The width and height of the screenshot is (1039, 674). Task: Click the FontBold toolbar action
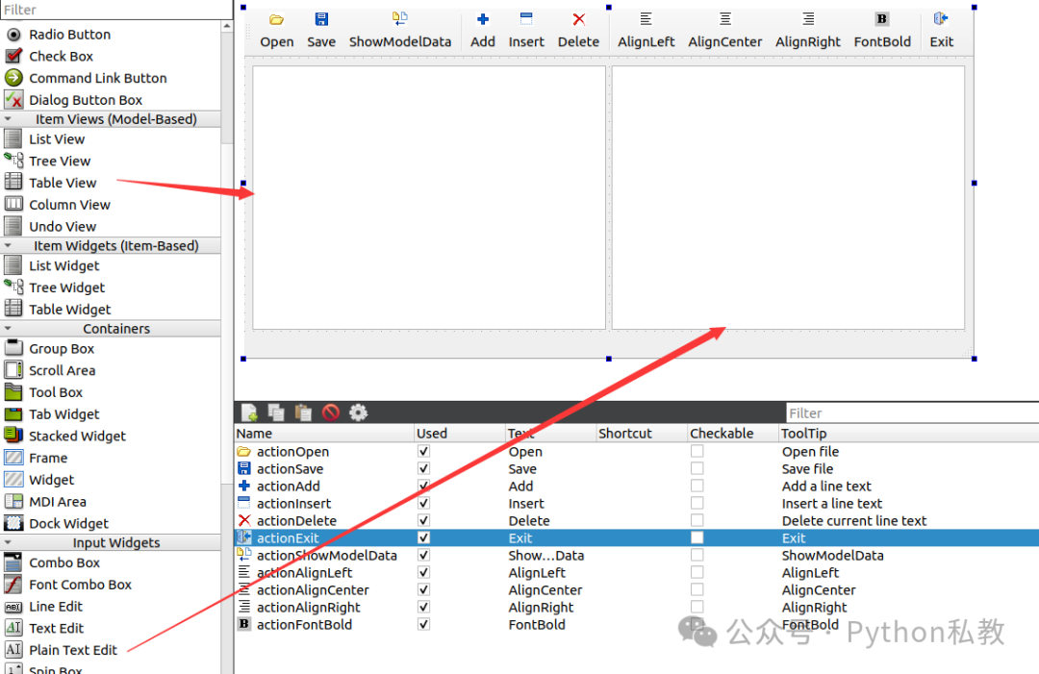(882, 30)
